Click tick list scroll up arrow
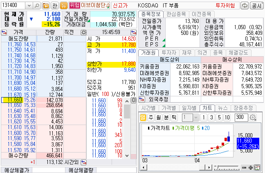The image size is (265, 173). point(127,101)
